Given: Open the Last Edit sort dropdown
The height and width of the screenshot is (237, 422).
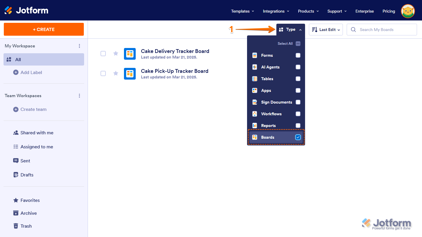Looking at the screenshot, I should point(326,29).
